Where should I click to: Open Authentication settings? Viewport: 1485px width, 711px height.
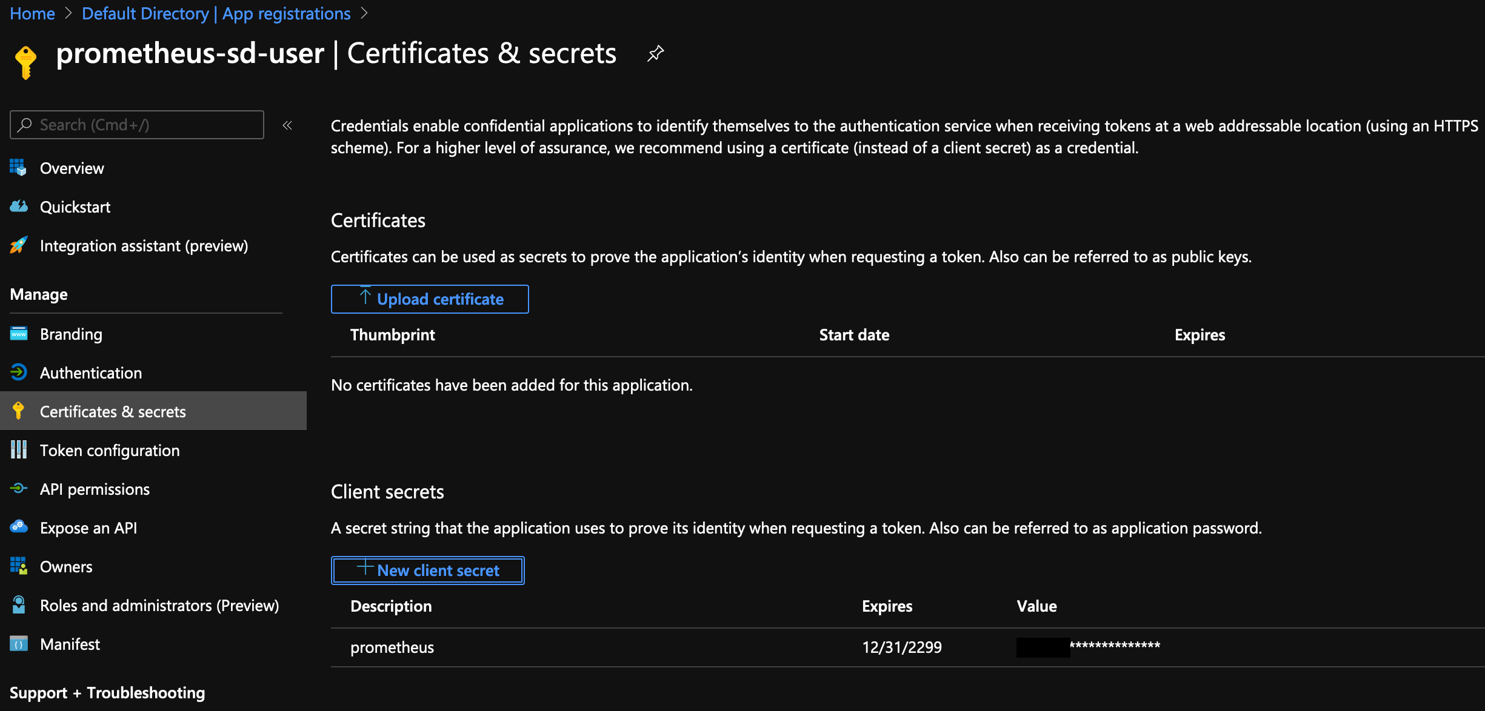(91, 372)
